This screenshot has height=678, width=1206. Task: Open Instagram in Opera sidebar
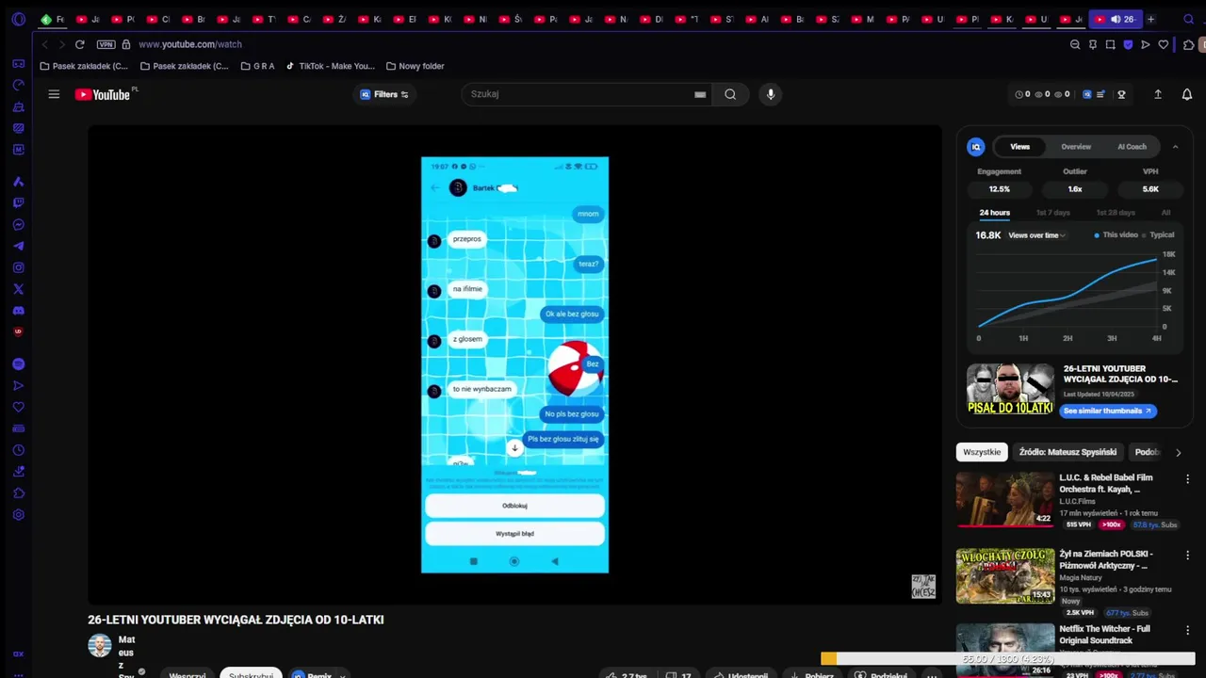pos(18,267)
